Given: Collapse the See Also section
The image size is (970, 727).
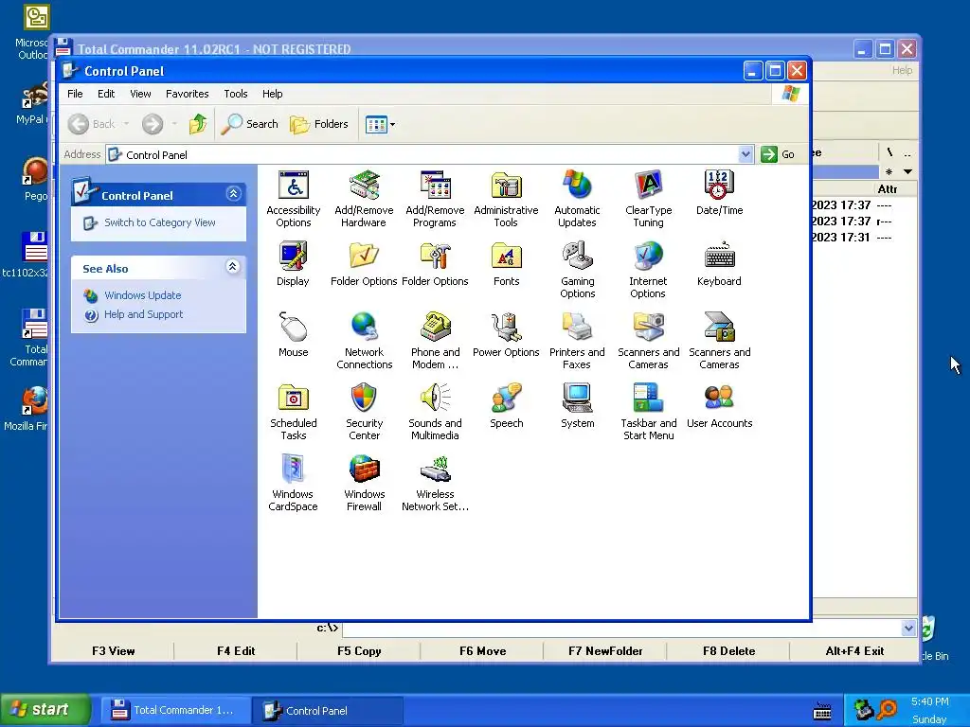Looking at the screenshot, I should pos(233,267).
